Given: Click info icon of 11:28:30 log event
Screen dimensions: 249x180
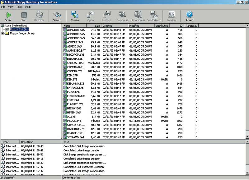Looking at the screenshot, I should click(x=3, y=163).
